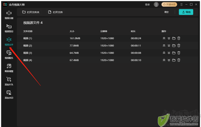Click the 64.7MB size cell

(x=74, y=53)
